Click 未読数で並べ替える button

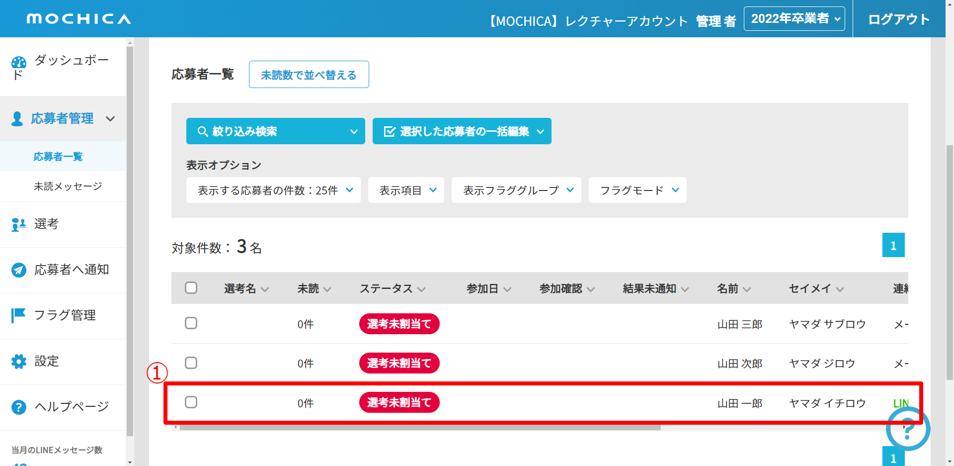point(309,75)
